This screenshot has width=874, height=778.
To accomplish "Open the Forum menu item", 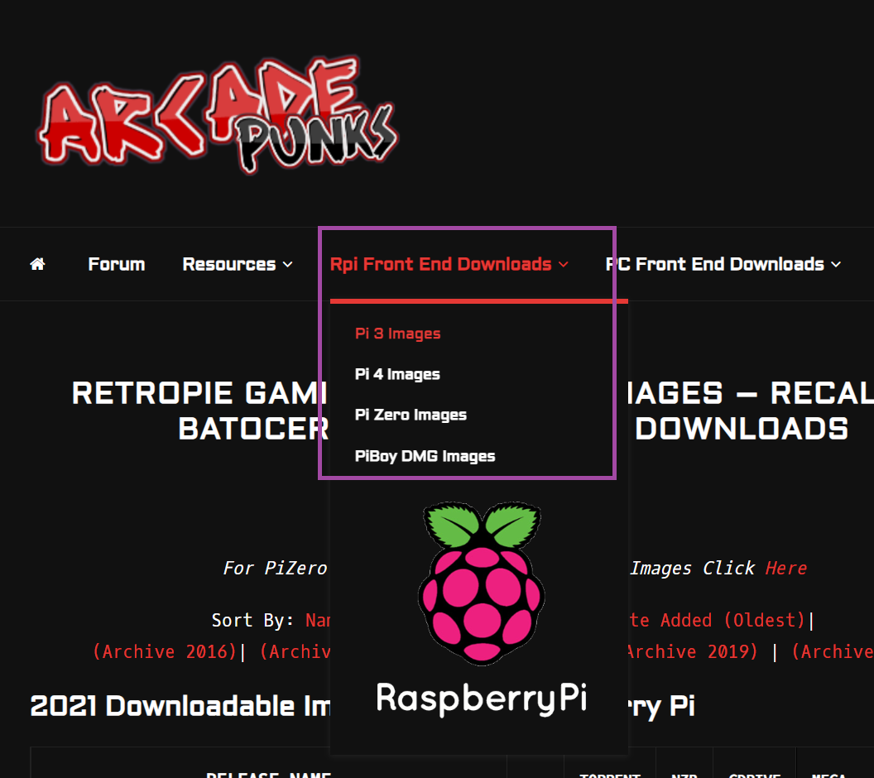I will (x=117, y=264).
